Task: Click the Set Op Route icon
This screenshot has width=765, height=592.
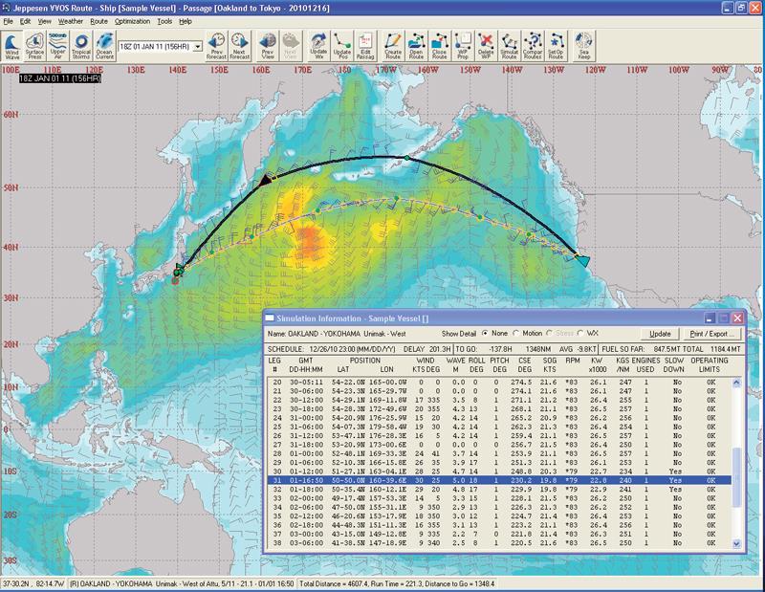Action: [556, 47]
